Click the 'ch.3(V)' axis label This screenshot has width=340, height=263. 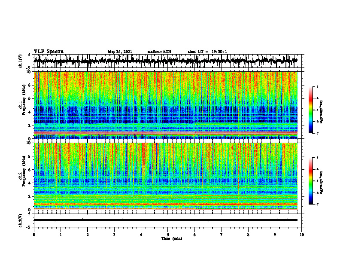pyautogui.click(x=21, y=220)
